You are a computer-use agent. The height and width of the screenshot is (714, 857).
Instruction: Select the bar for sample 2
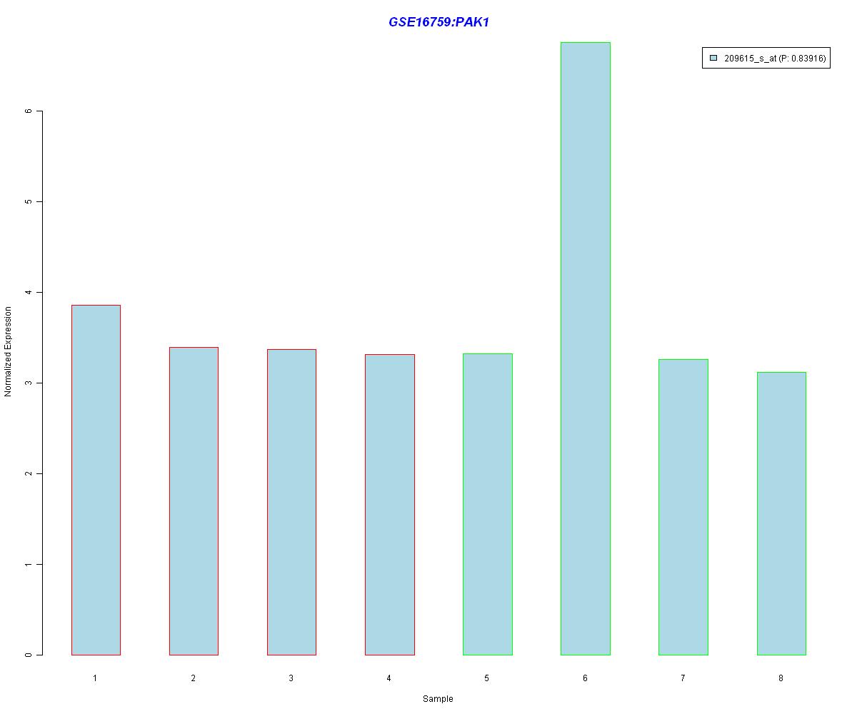pos(194,501)
